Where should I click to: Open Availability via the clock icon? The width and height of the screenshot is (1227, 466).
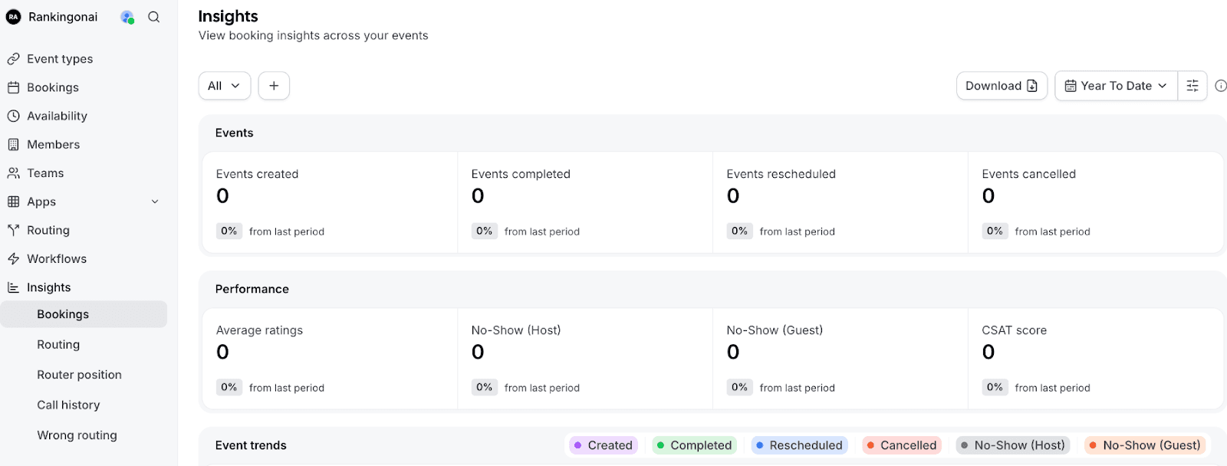click(x=13, y=115)
